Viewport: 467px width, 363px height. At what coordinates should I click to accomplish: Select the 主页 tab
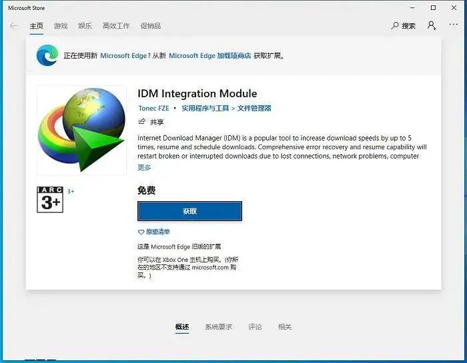click(36, 26)
